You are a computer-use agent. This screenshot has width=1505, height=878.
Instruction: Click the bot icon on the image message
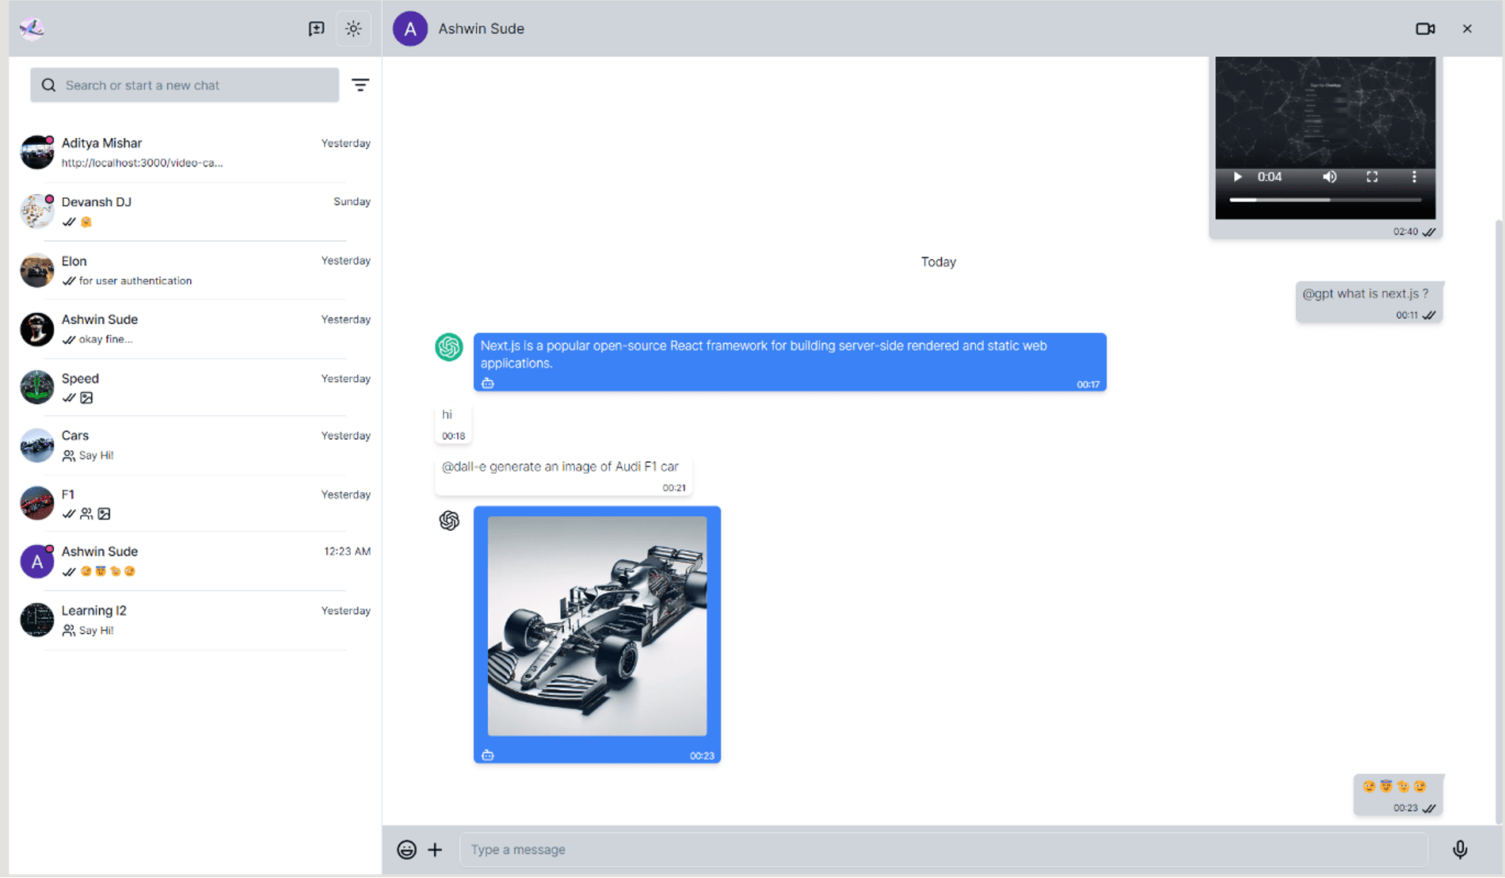click(488, 754)
